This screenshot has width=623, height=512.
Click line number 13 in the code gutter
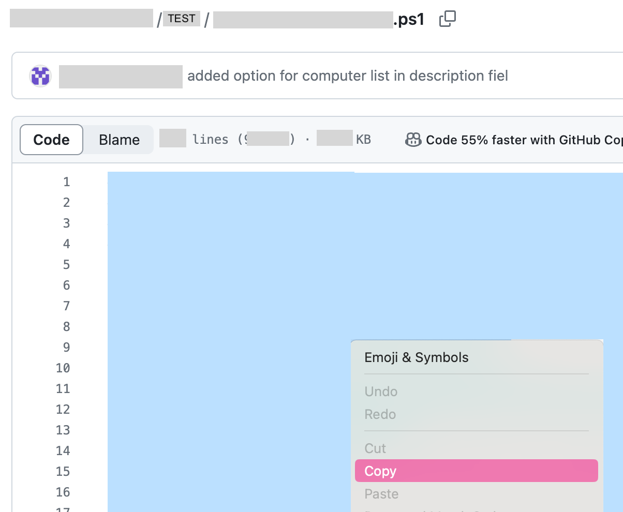point(63,430)
